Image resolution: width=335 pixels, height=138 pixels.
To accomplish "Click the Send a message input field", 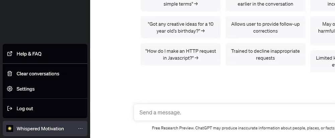I will (234, 112).
